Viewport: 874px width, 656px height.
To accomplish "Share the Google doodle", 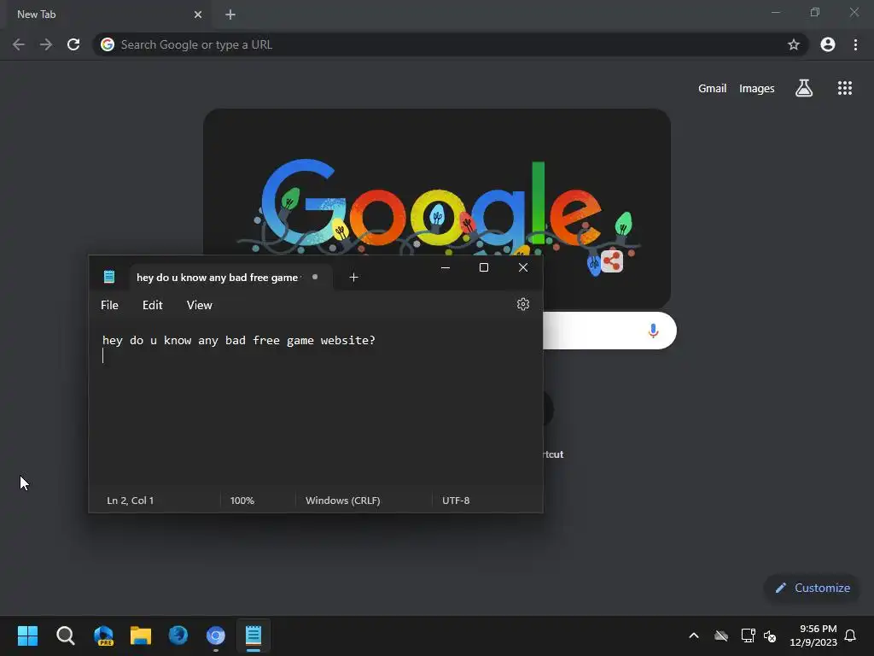I will point(612,261).
